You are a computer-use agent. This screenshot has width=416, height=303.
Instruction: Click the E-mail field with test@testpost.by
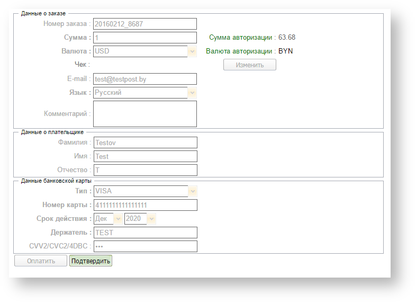(x=144, y=79)
